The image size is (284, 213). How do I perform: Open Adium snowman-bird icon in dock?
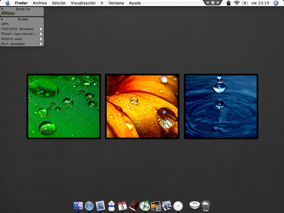pos(111,206)
